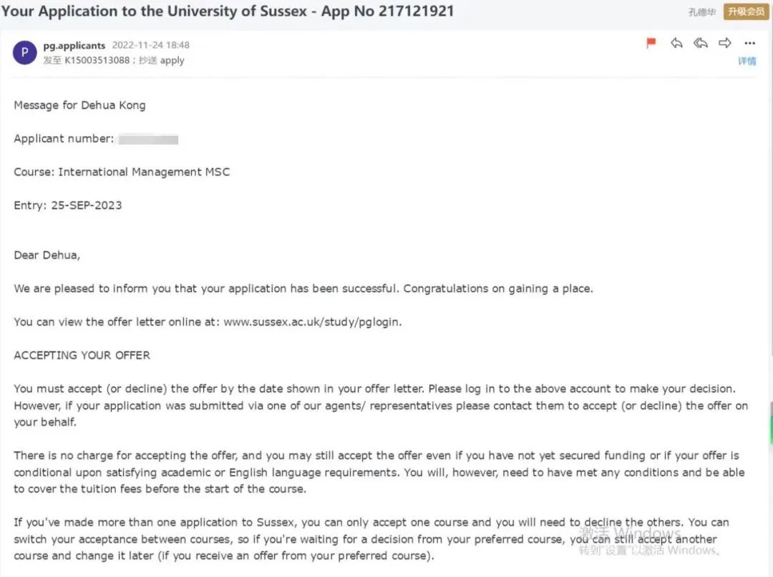
Task: Click the Course: International Management MSC line
Action: pyautogui.click(x=122, y=172)
